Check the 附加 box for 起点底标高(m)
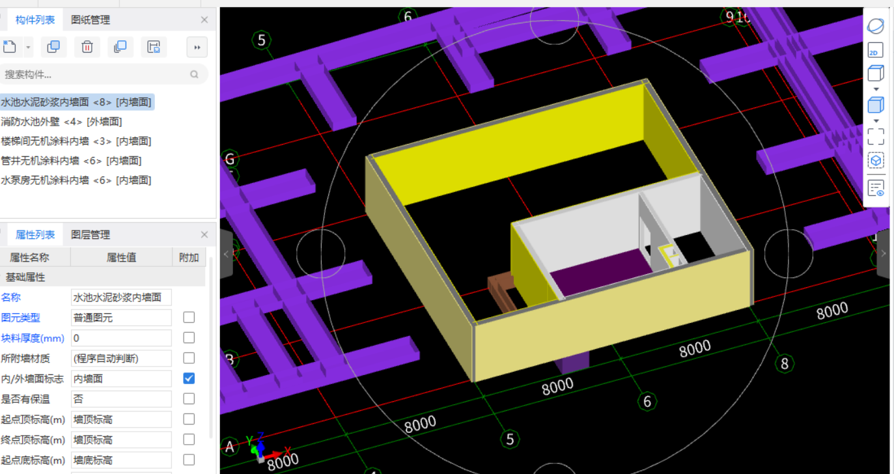The height and width of the screenshot is (474, 894). click(x=189, y=459)
